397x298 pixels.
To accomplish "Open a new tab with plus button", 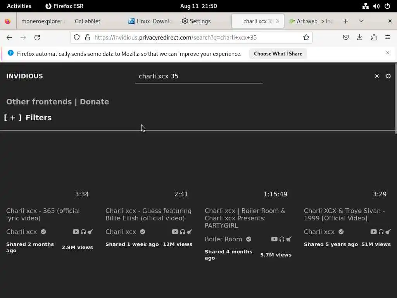I will (x=345, y=21).
